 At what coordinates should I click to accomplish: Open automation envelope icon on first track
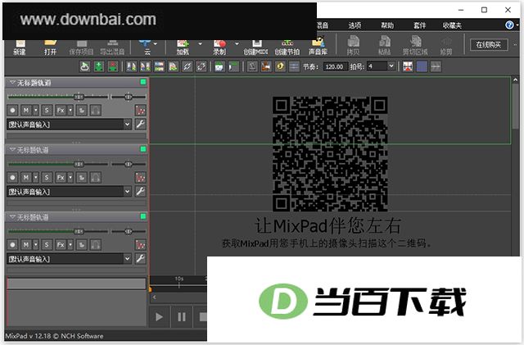[x=141, y=110]
